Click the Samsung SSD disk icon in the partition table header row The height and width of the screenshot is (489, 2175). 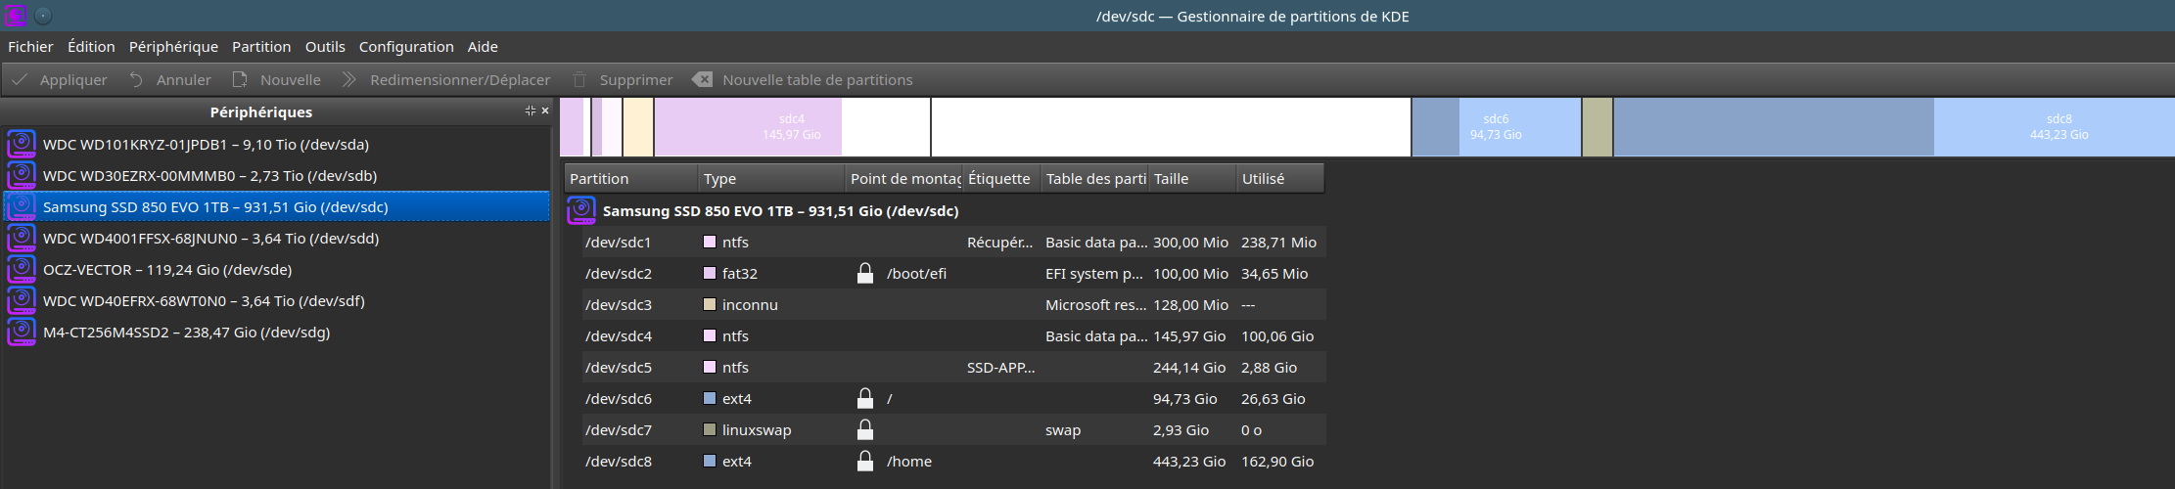coord(581,210)
